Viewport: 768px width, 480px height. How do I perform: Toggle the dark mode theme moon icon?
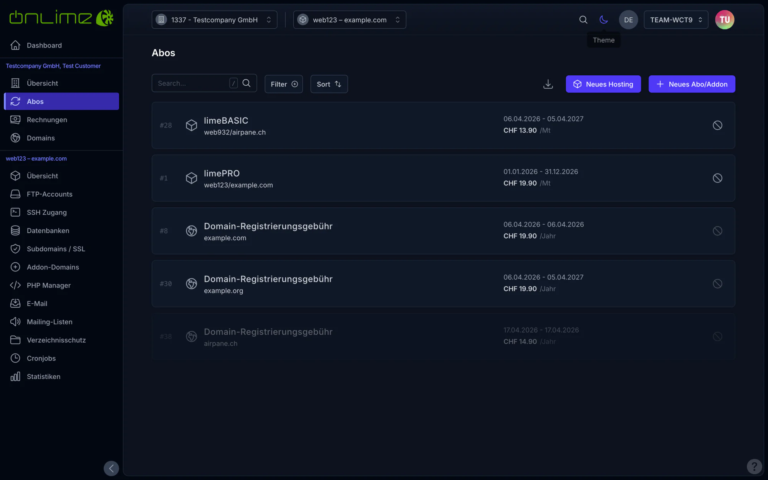pos(604,20)
